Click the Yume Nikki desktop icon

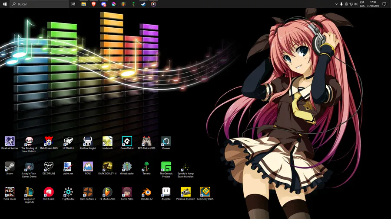(127, 192)
